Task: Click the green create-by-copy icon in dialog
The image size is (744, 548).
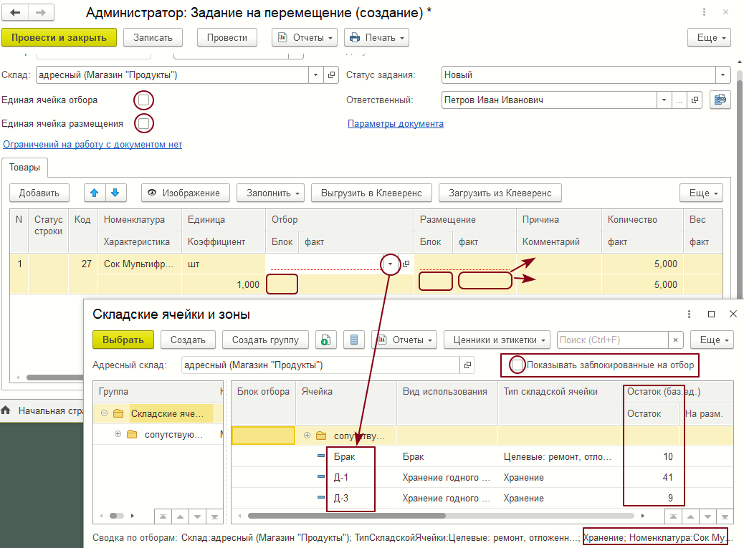Action: pyautogui.click(x=325, y=340)
